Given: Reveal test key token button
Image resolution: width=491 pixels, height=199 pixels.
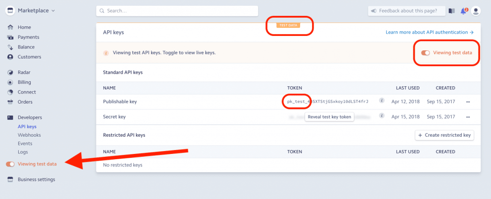Looking at the screenshot, I should pos(329,117).
